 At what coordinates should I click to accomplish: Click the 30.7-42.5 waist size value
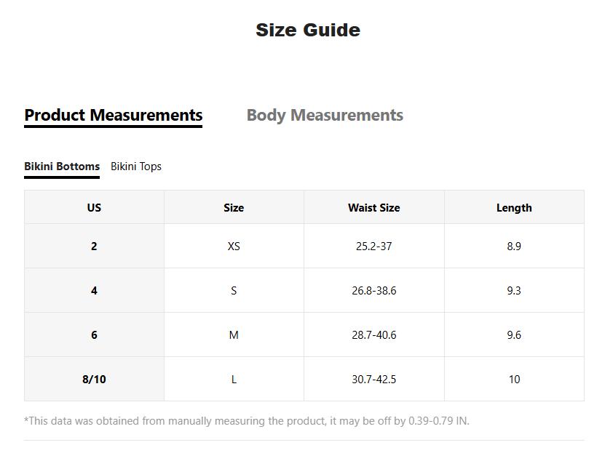coord(373,380)
